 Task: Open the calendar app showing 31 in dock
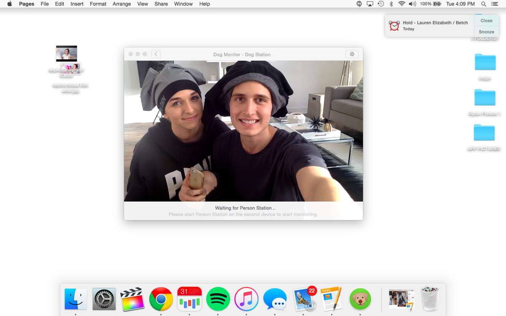(189, 299)
